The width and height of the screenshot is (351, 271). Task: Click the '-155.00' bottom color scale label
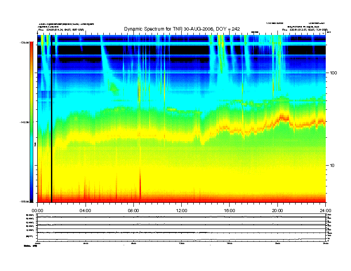pos(24,201)
